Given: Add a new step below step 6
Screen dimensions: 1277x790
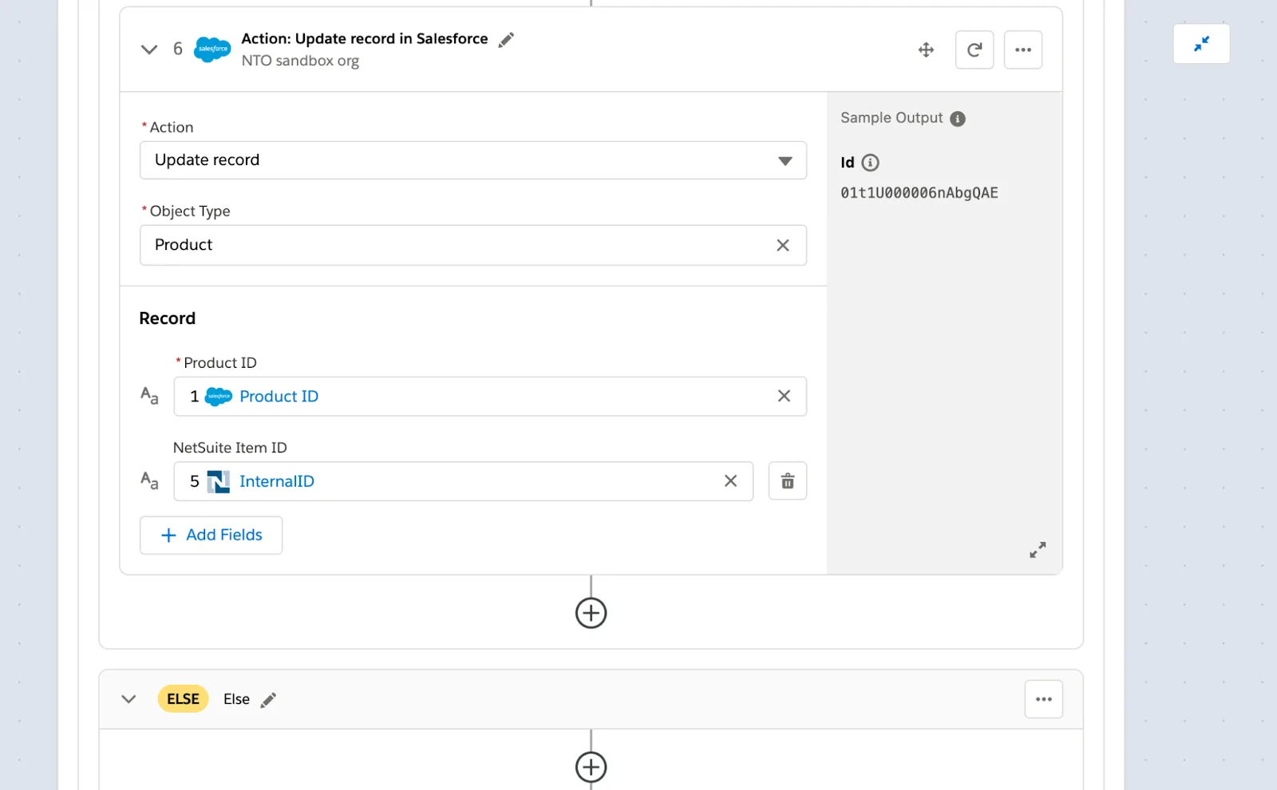Looking at the screenshot, I should (591, 612).
